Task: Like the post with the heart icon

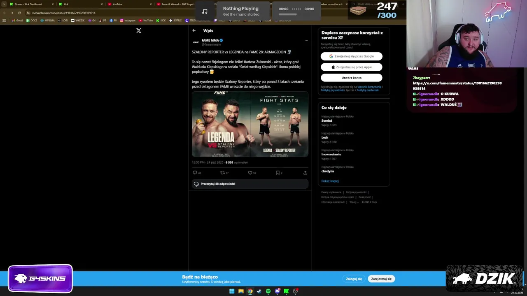Action: tap(250, 173)
